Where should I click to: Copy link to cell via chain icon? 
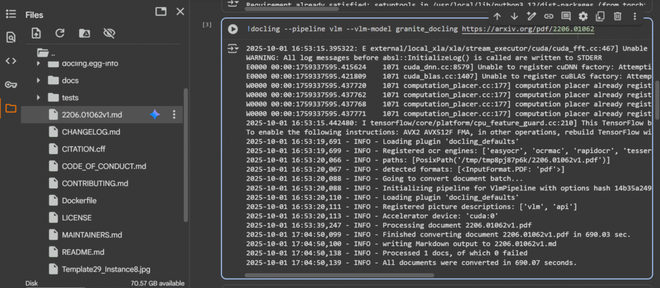click(x=548, y=16)
